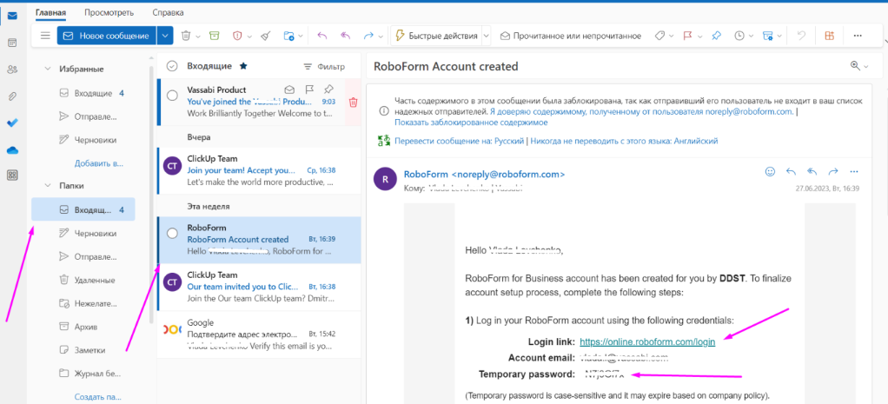Image resolution: width=888 pixels, height=404 pixels.
Task: Toggle flag on the Vassabi Product message
Action: click(x=309, y=89)
